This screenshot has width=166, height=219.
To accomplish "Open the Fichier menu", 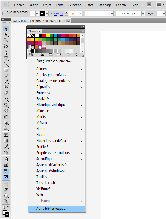I will [19, 5].
